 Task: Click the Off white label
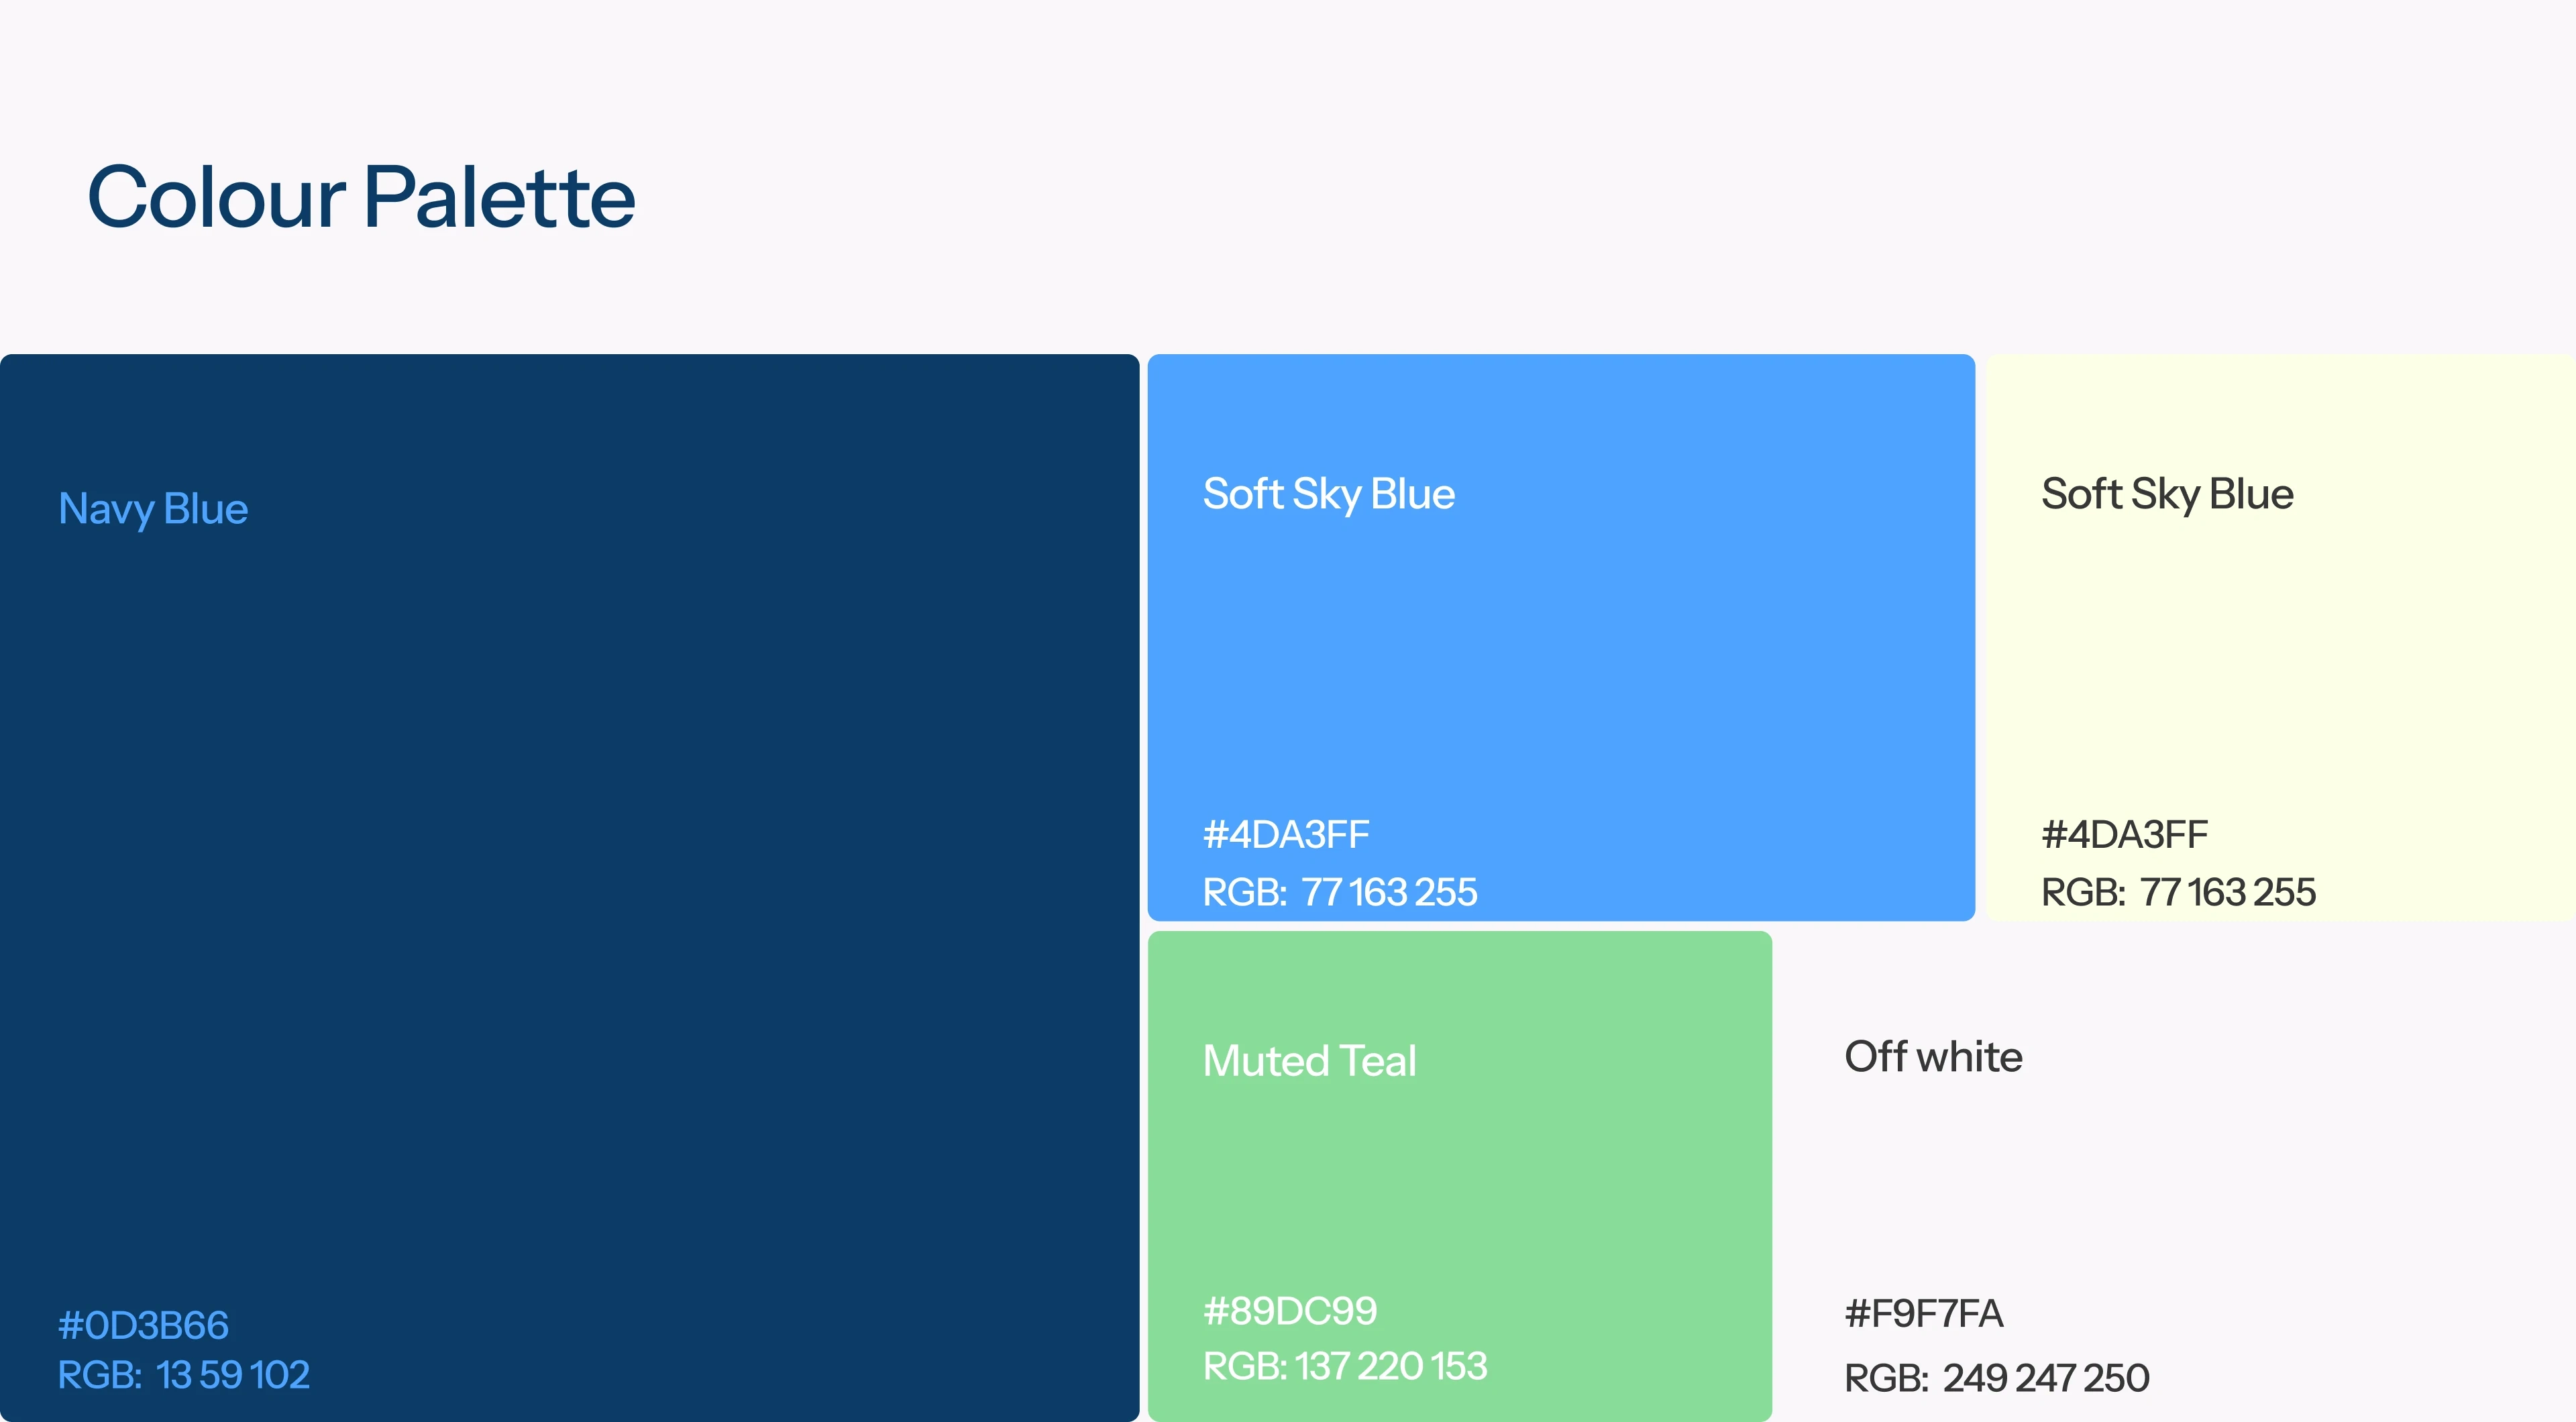(1933, 1057)
